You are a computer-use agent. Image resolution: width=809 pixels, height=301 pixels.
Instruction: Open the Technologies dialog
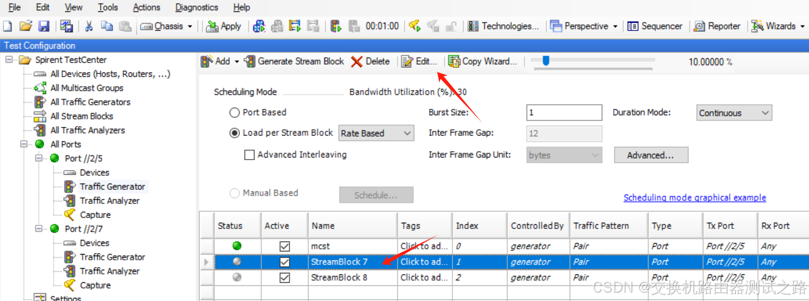pyautogui.click(x=503, y=26)
